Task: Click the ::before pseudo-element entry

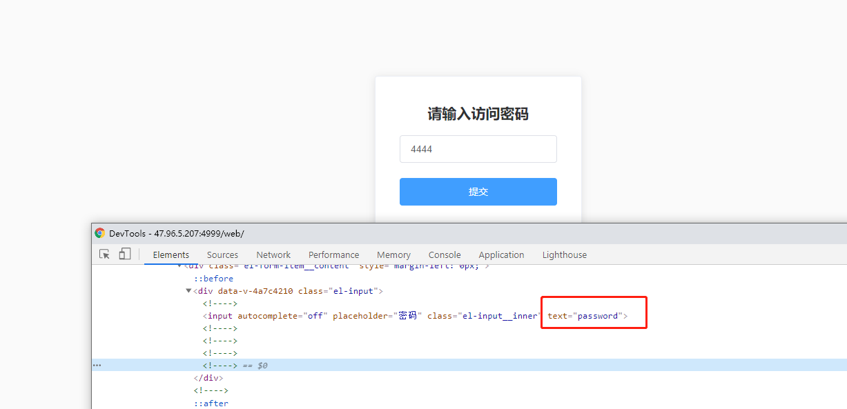Action: point(214,278)
